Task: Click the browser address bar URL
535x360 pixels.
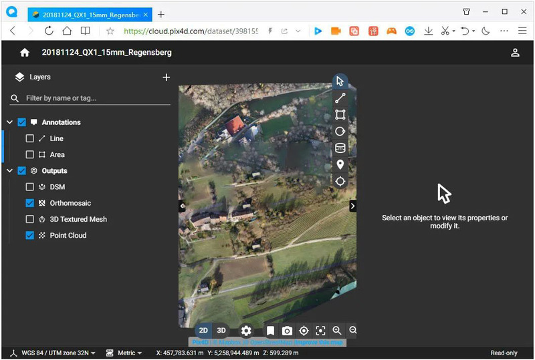Action: point(191,31)
